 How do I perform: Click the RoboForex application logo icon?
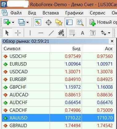coord(4,5)
